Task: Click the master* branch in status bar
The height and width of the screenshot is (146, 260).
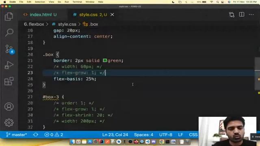Action: [x=16, y=135]
